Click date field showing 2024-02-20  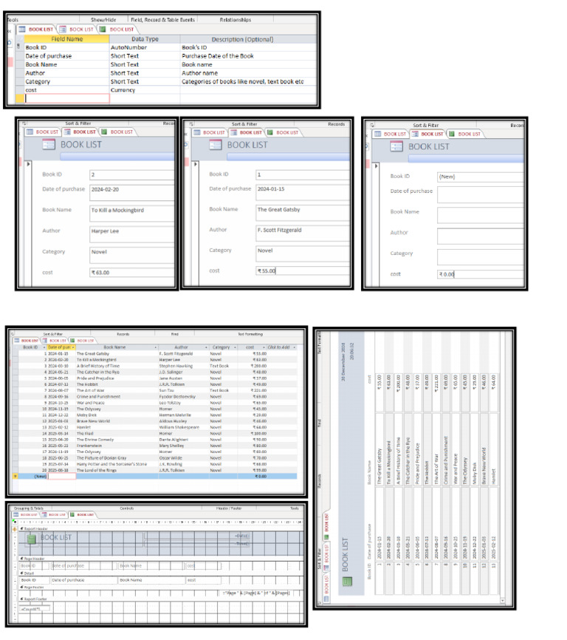pos(131,192)
